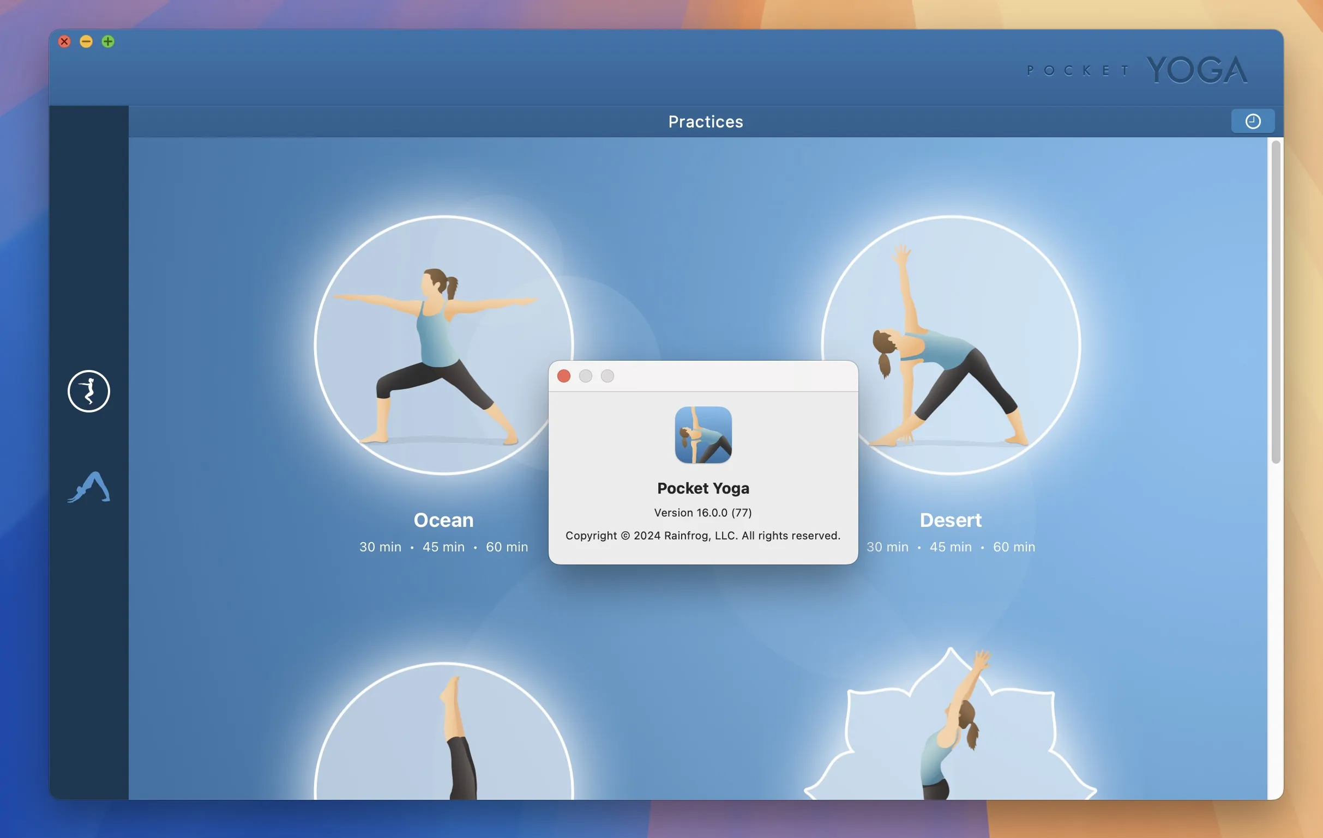The height and width of the screenshot is (838, 1323).
Task: Click the vertical scrollbar in Practices
Action: 1276,302
